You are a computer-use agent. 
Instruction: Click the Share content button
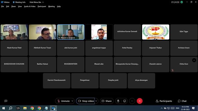click(107, 101)
